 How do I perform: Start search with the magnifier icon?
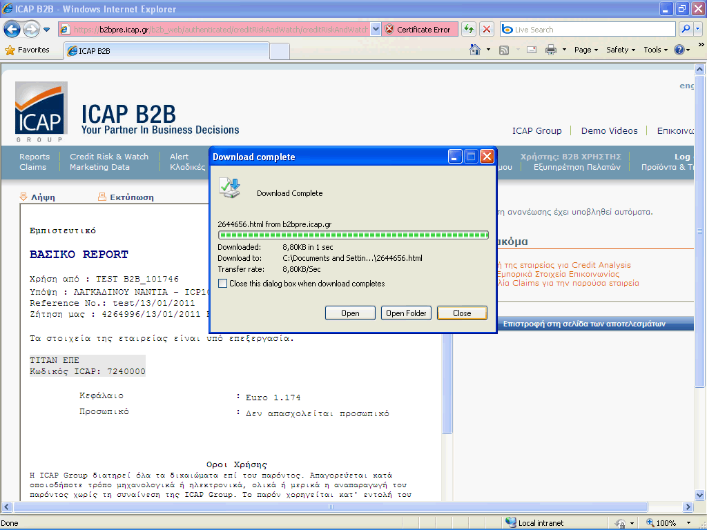tap(686, 29)
